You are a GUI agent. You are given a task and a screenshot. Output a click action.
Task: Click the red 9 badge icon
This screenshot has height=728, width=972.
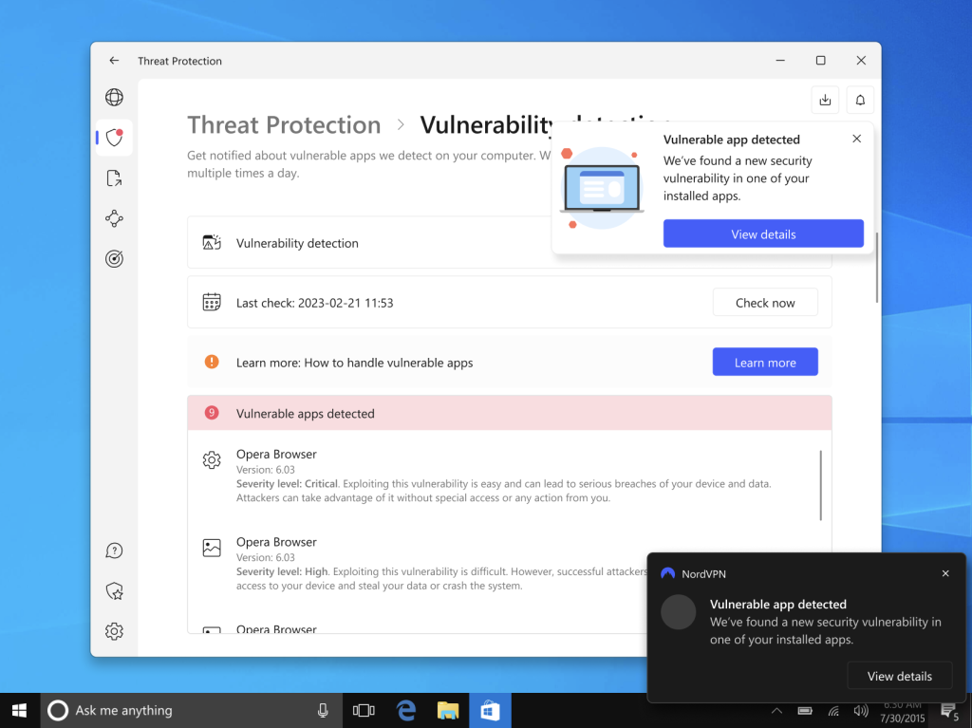(212, 412)
